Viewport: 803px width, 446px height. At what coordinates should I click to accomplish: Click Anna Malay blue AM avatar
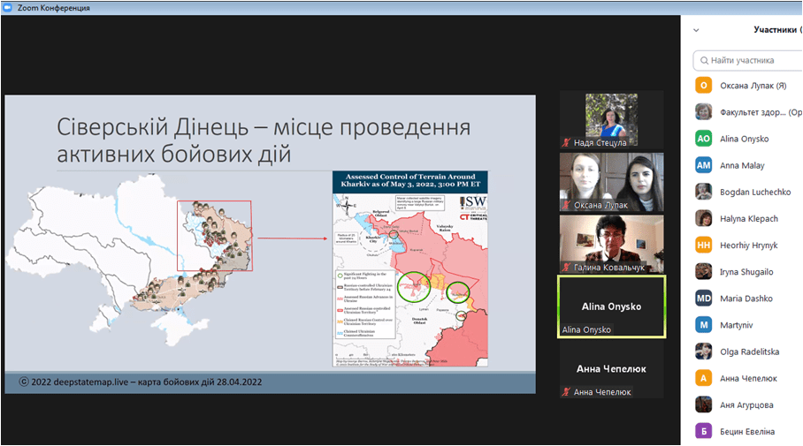[704, 165]
